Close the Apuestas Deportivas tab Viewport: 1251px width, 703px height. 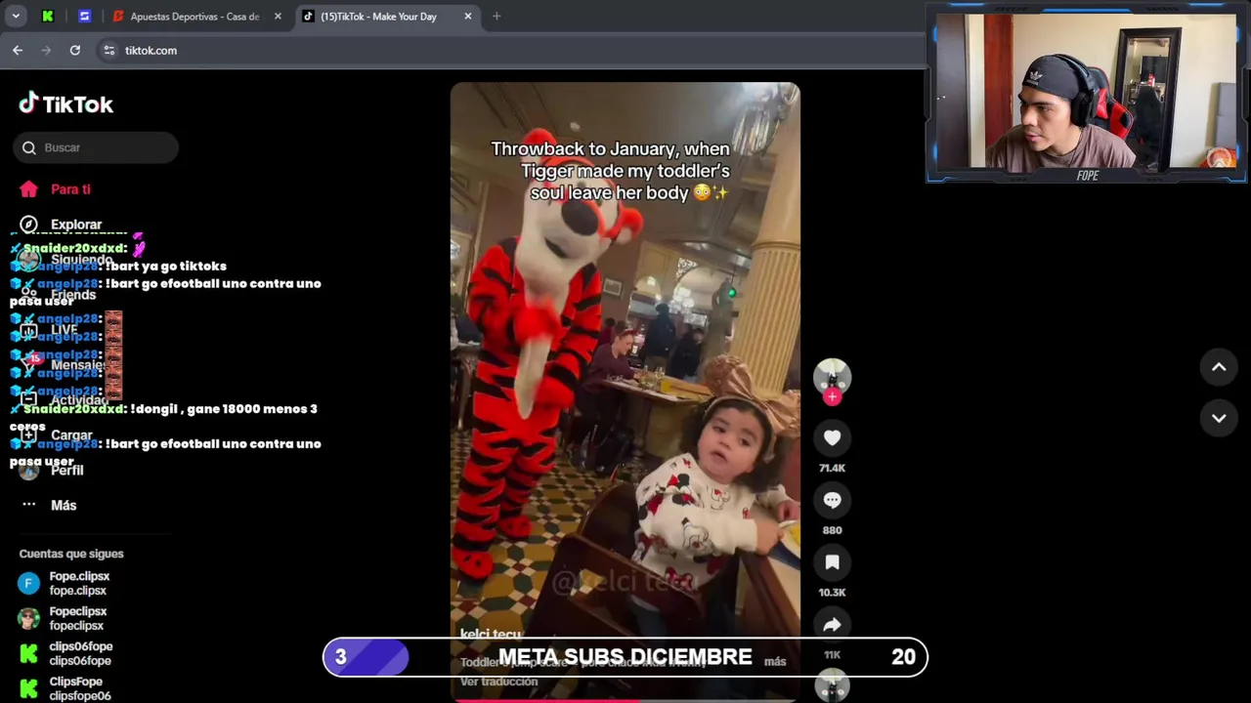click(x=278, y=17)
